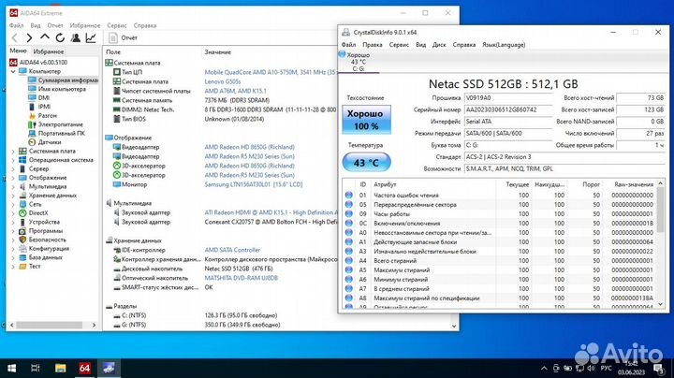Open Вид menu in AIDA64

point(36,25)
